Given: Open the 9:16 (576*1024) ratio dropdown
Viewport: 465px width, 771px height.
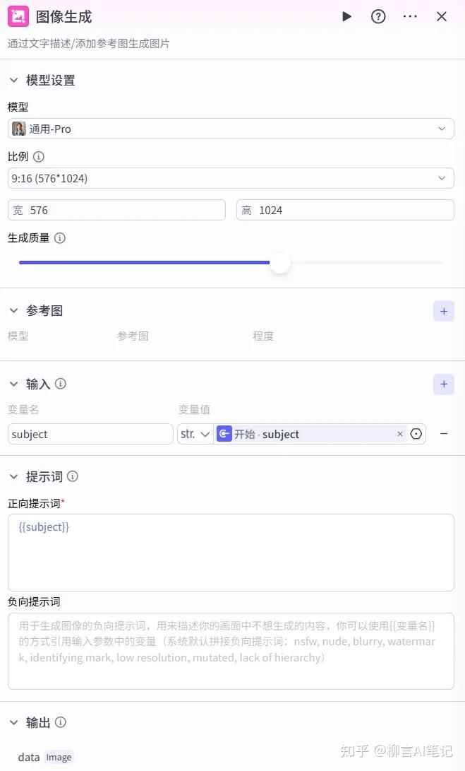Looking at the screenshot, I should (x=231, y=178).
